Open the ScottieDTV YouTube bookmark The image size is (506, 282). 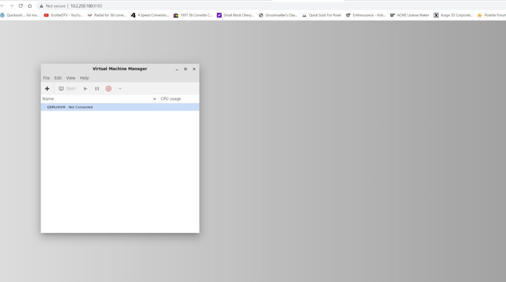64,15
